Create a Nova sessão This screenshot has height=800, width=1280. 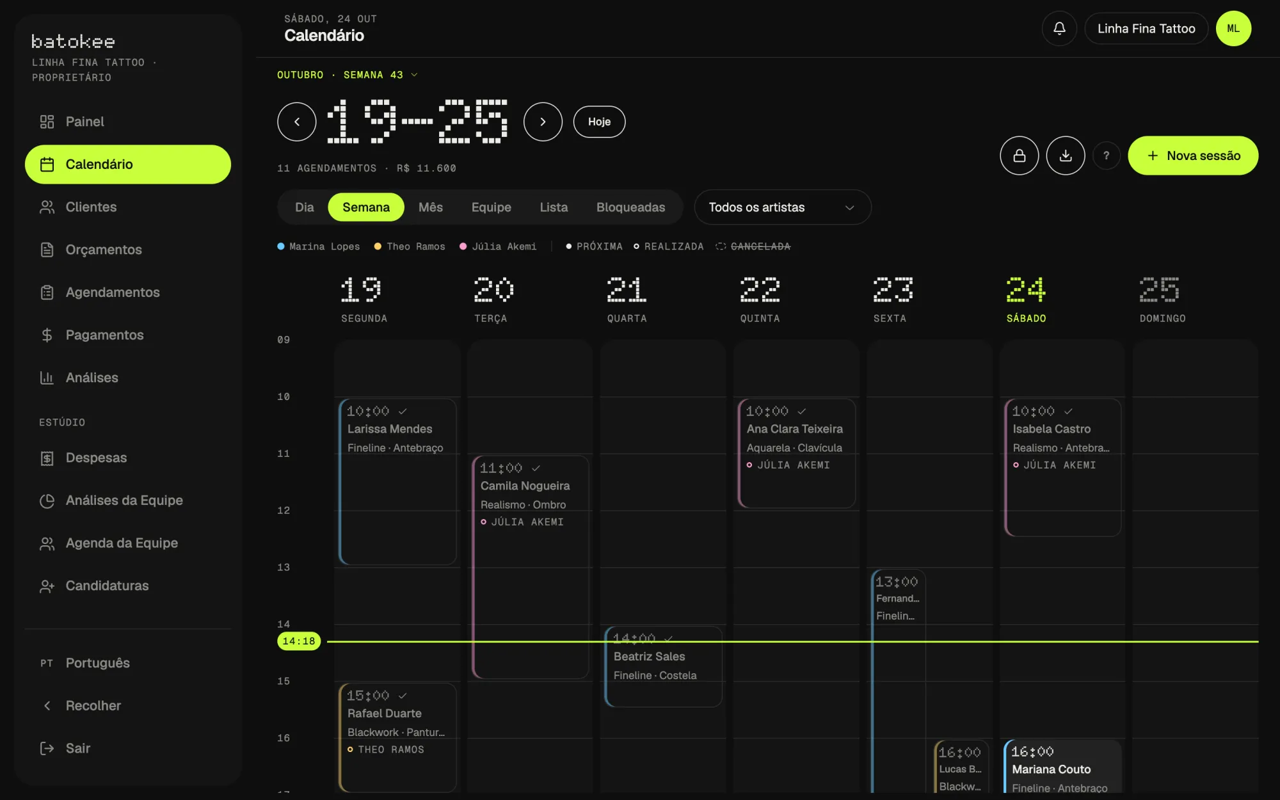(x=1193, y=156)
